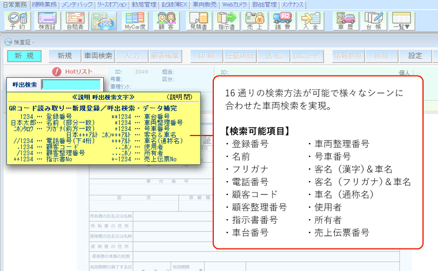Click the 使用者の本拠の位置 field label
The height and width of the screenshot is (271, 438).
(x=111, y=256)
